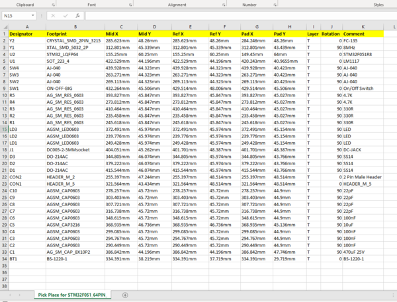Screen dimensions: 397x302
Task: Click the Select All corner triangle
Action: 5,27
